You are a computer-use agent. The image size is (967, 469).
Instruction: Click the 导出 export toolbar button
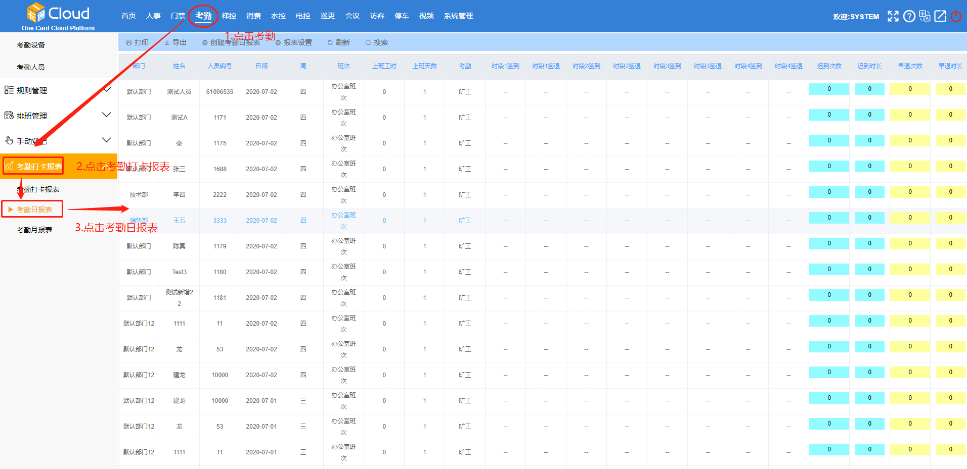click(x=175, y=43)
